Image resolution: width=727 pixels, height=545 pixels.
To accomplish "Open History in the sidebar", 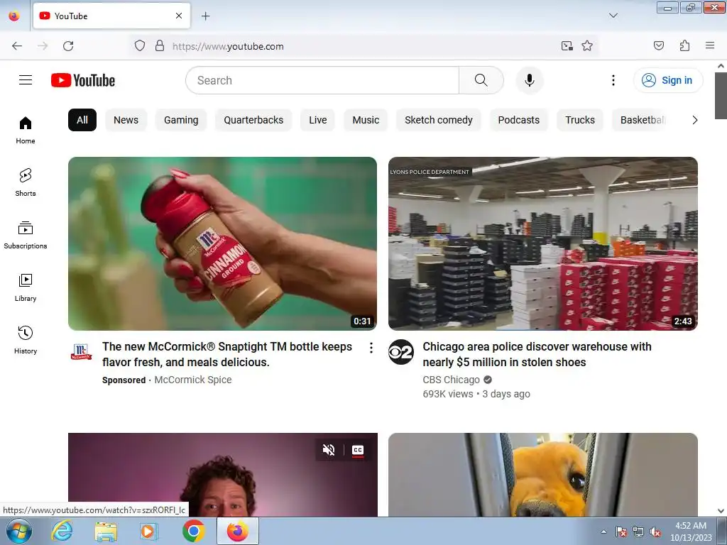I will click(26, 340).
